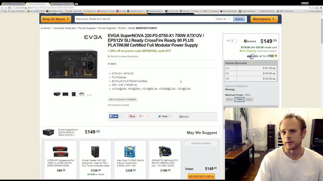
Task: Show more bookmarks with the chevron
Action: click(305, 11)
